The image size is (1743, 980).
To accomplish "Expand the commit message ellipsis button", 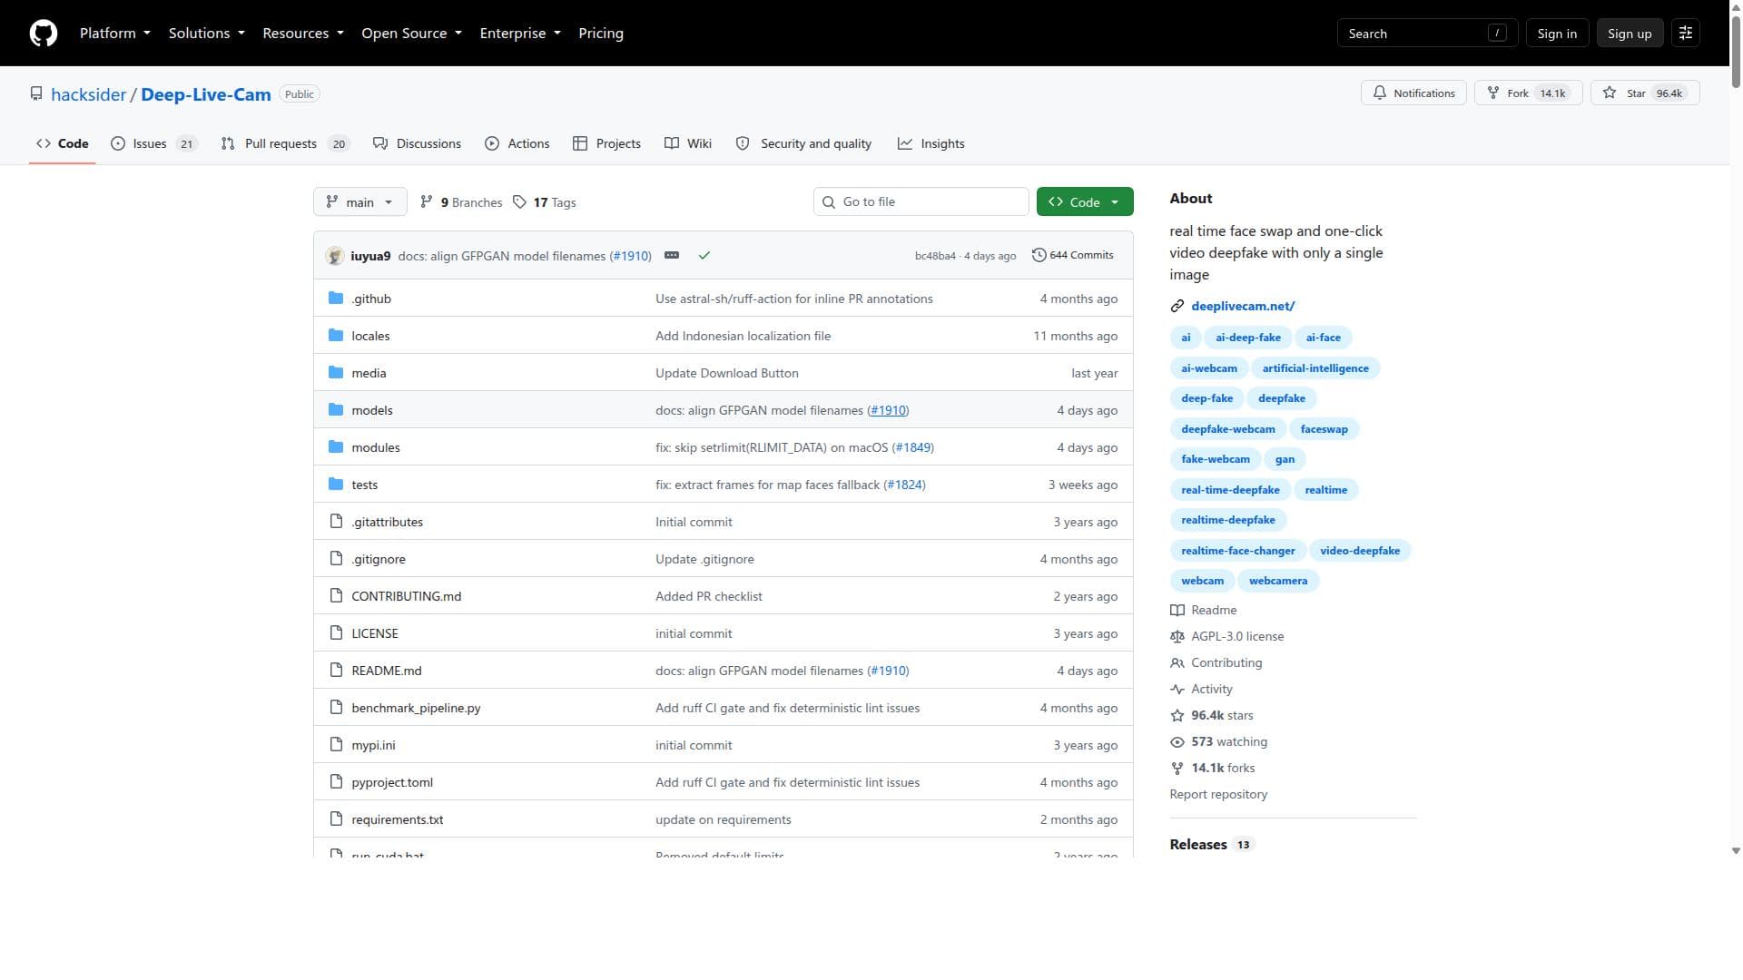I will pyautogui.click(x=672, y=256).
